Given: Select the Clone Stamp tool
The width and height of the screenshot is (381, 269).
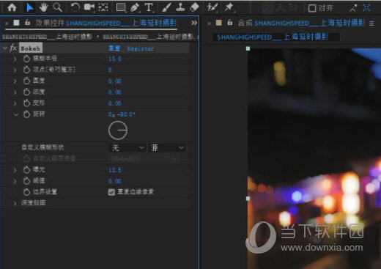Looking at the screenshot, I should [180, 7].
